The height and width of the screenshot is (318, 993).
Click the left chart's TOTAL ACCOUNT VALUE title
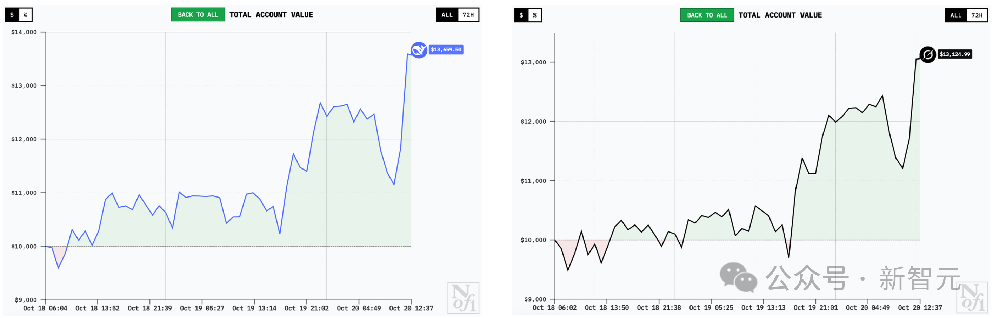tap(271, 15)
